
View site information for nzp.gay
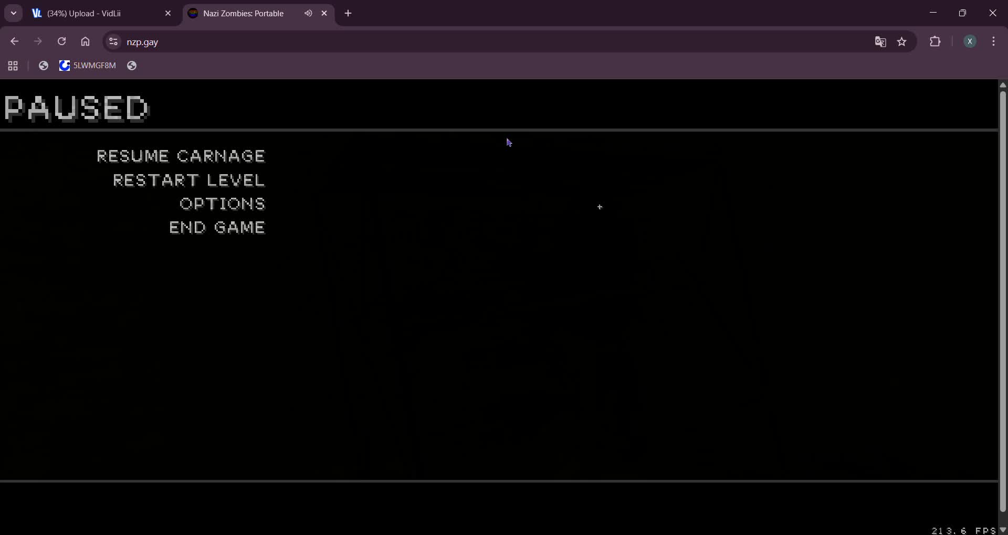[x=113, y=41]
